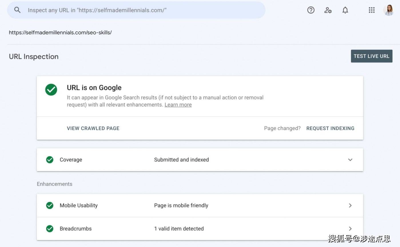Open the help question mark icon
Viewport: 400px width, 247px height.
coord(311,10)
